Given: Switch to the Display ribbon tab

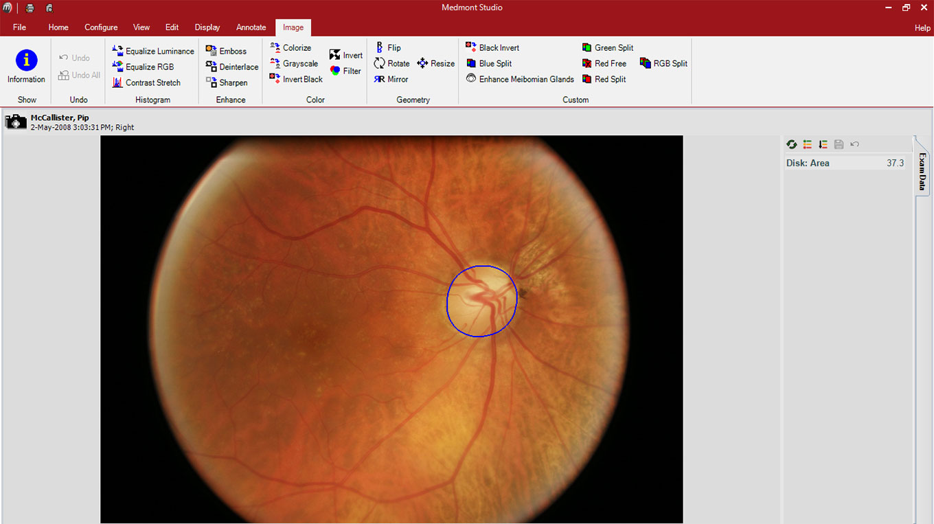Looking at the screenshot, I should tap(207, 27).
